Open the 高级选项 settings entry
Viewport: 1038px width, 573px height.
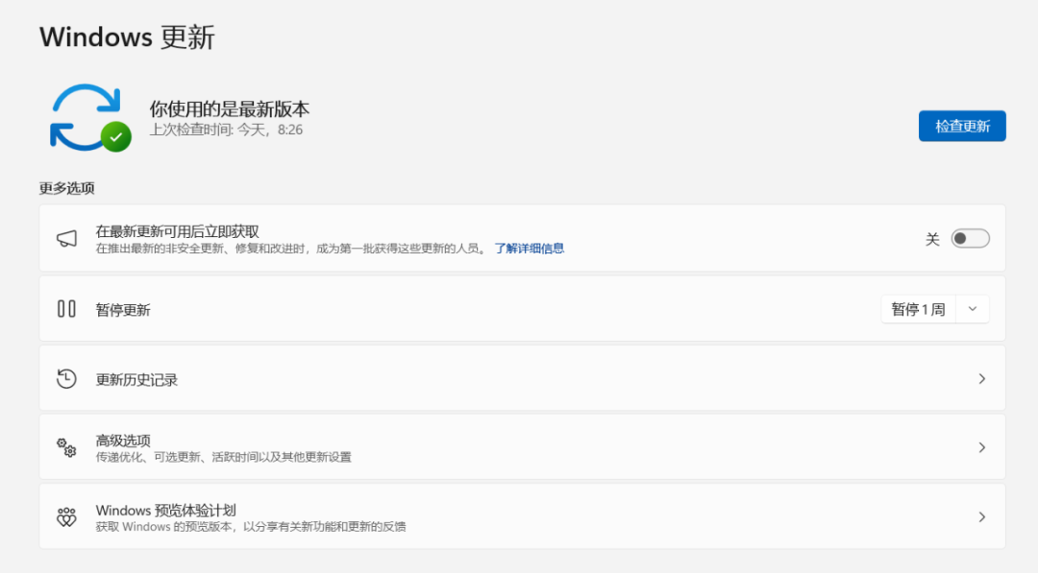[123, 441]
